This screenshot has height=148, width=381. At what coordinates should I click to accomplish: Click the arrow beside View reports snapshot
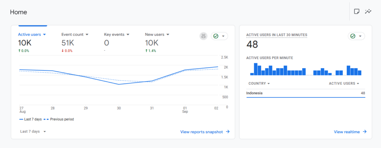[x=228, y=131]
